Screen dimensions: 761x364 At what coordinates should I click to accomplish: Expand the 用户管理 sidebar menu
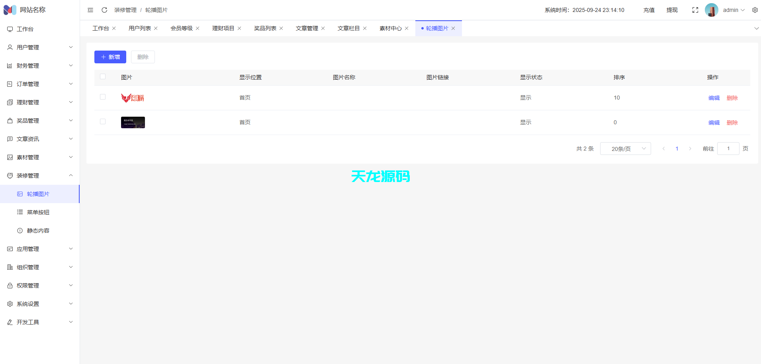pos(27,47)
